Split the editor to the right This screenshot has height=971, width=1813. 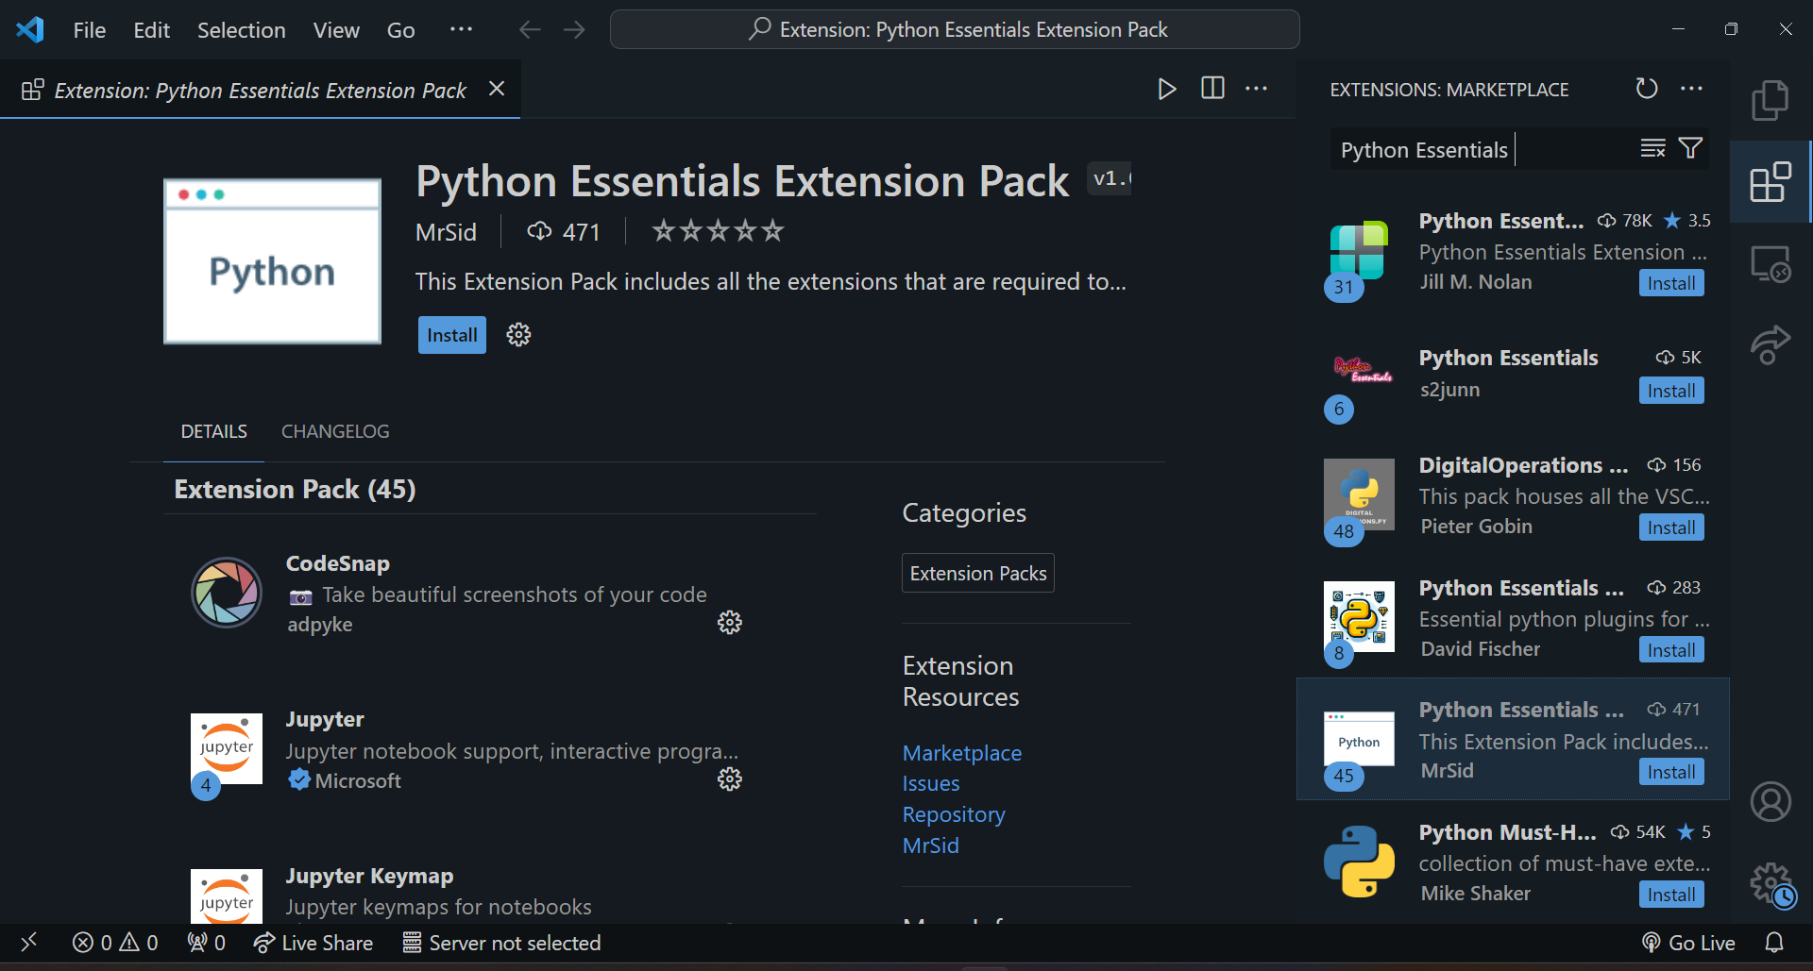(x=1212, y=89)
